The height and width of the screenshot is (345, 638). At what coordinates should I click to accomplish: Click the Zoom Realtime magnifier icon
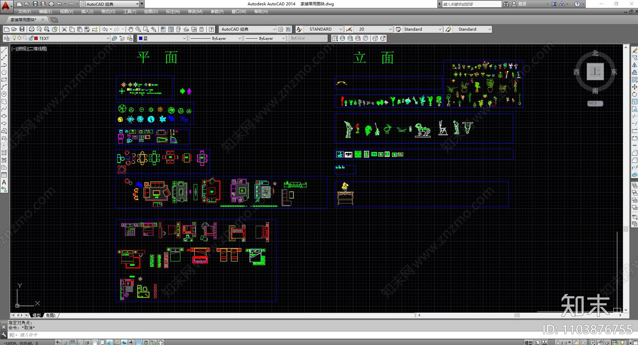coord(138,29)
